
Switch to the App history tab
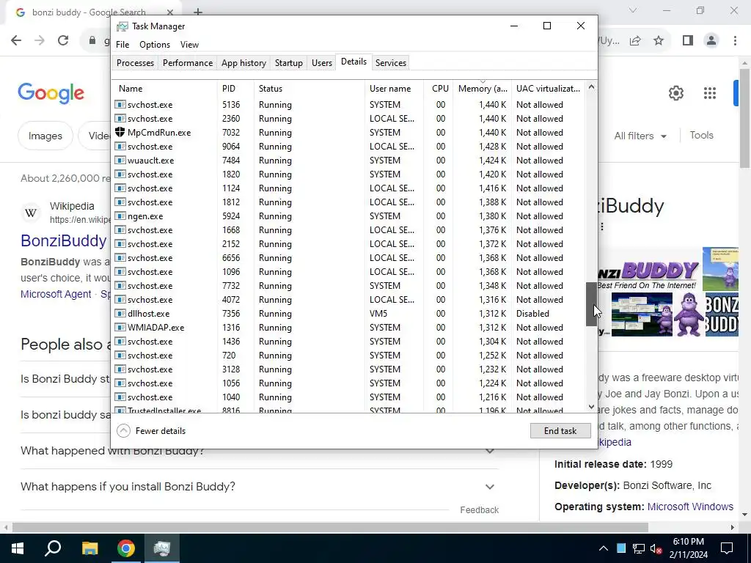click(243, 63)
